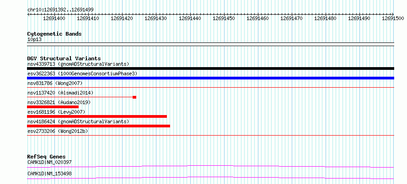
Task: Click ruler position 12691400
Action: [54, 18]
